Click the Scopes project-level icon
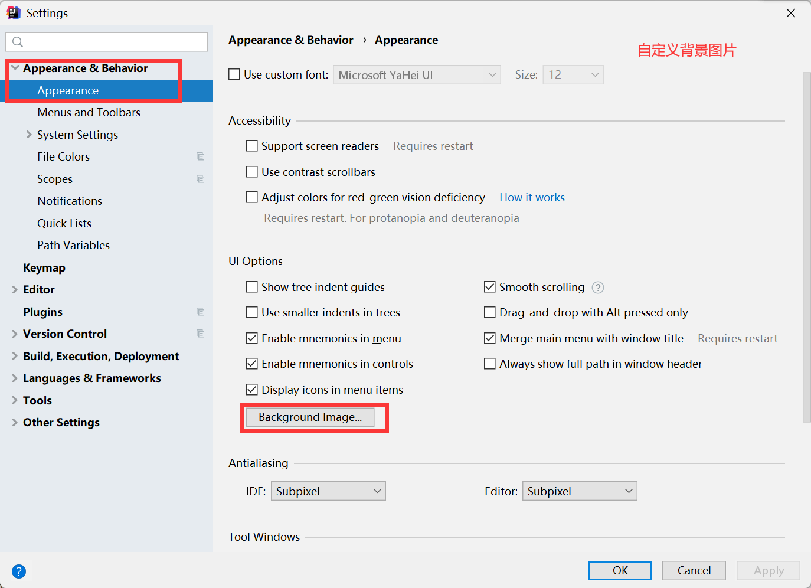The image size is (811, 588). pyautogui.click(x=200, y=179)
